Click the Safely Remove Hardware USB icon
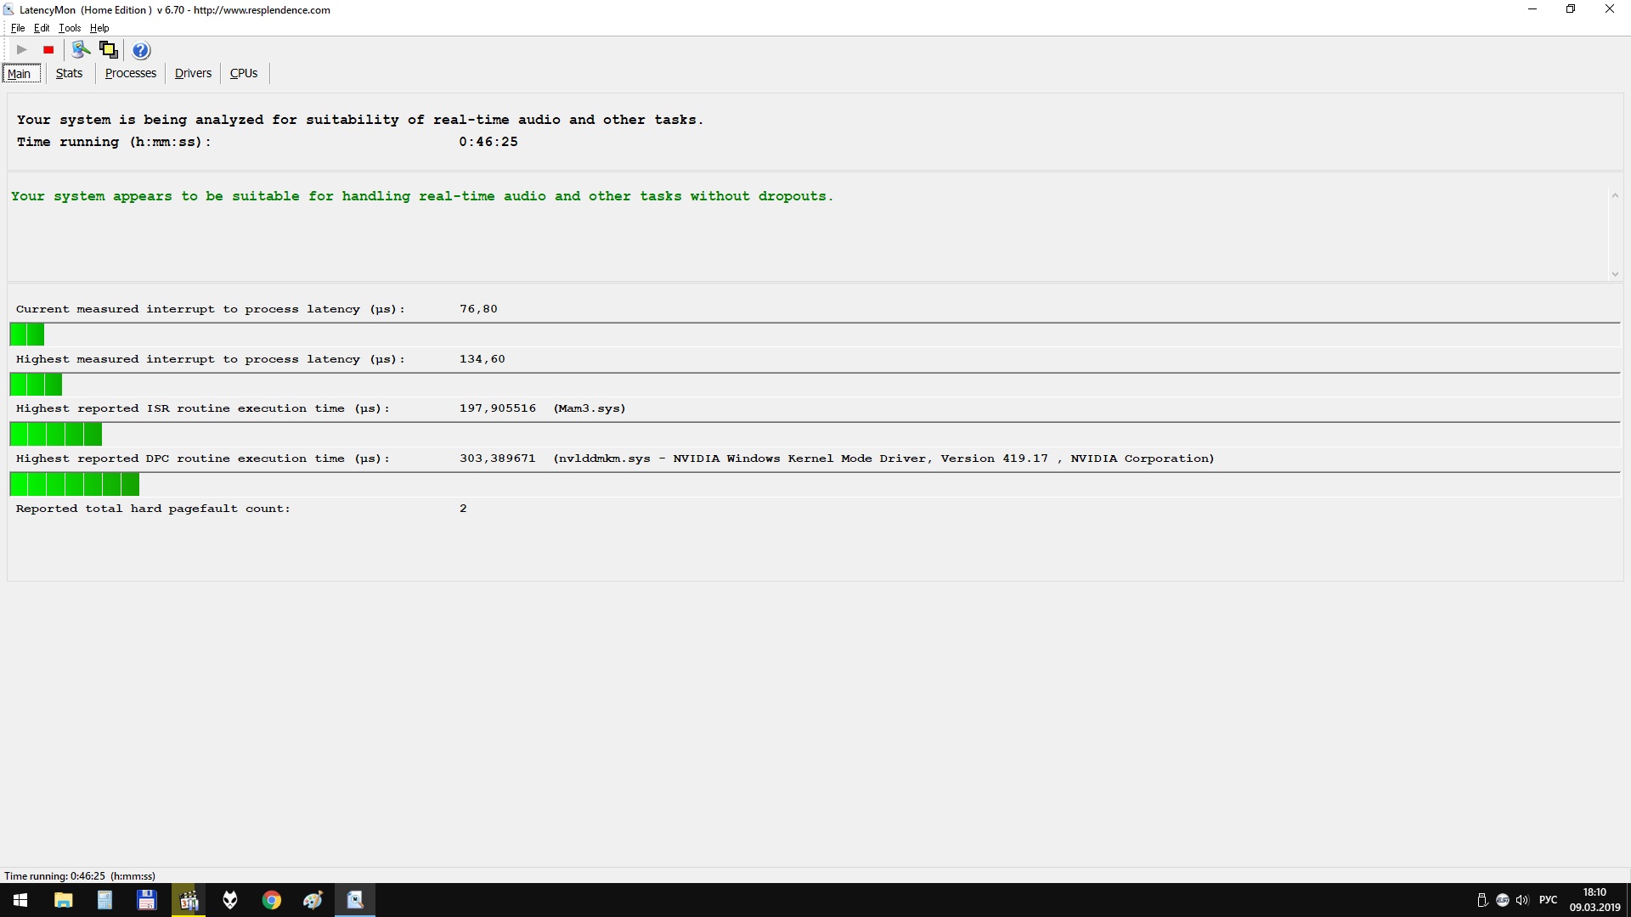The width and height of the screenshot is (1631, 917). [1482, 900]
